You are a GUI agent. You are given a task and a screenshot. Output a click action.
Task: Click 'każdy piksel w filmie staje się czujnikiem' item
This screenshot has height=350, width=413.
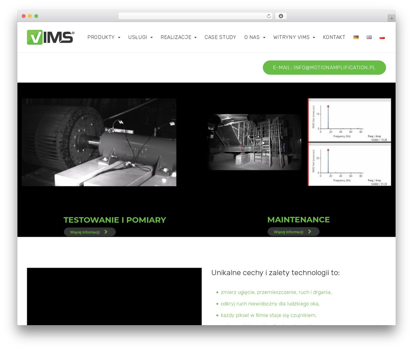tap(268, 315)
